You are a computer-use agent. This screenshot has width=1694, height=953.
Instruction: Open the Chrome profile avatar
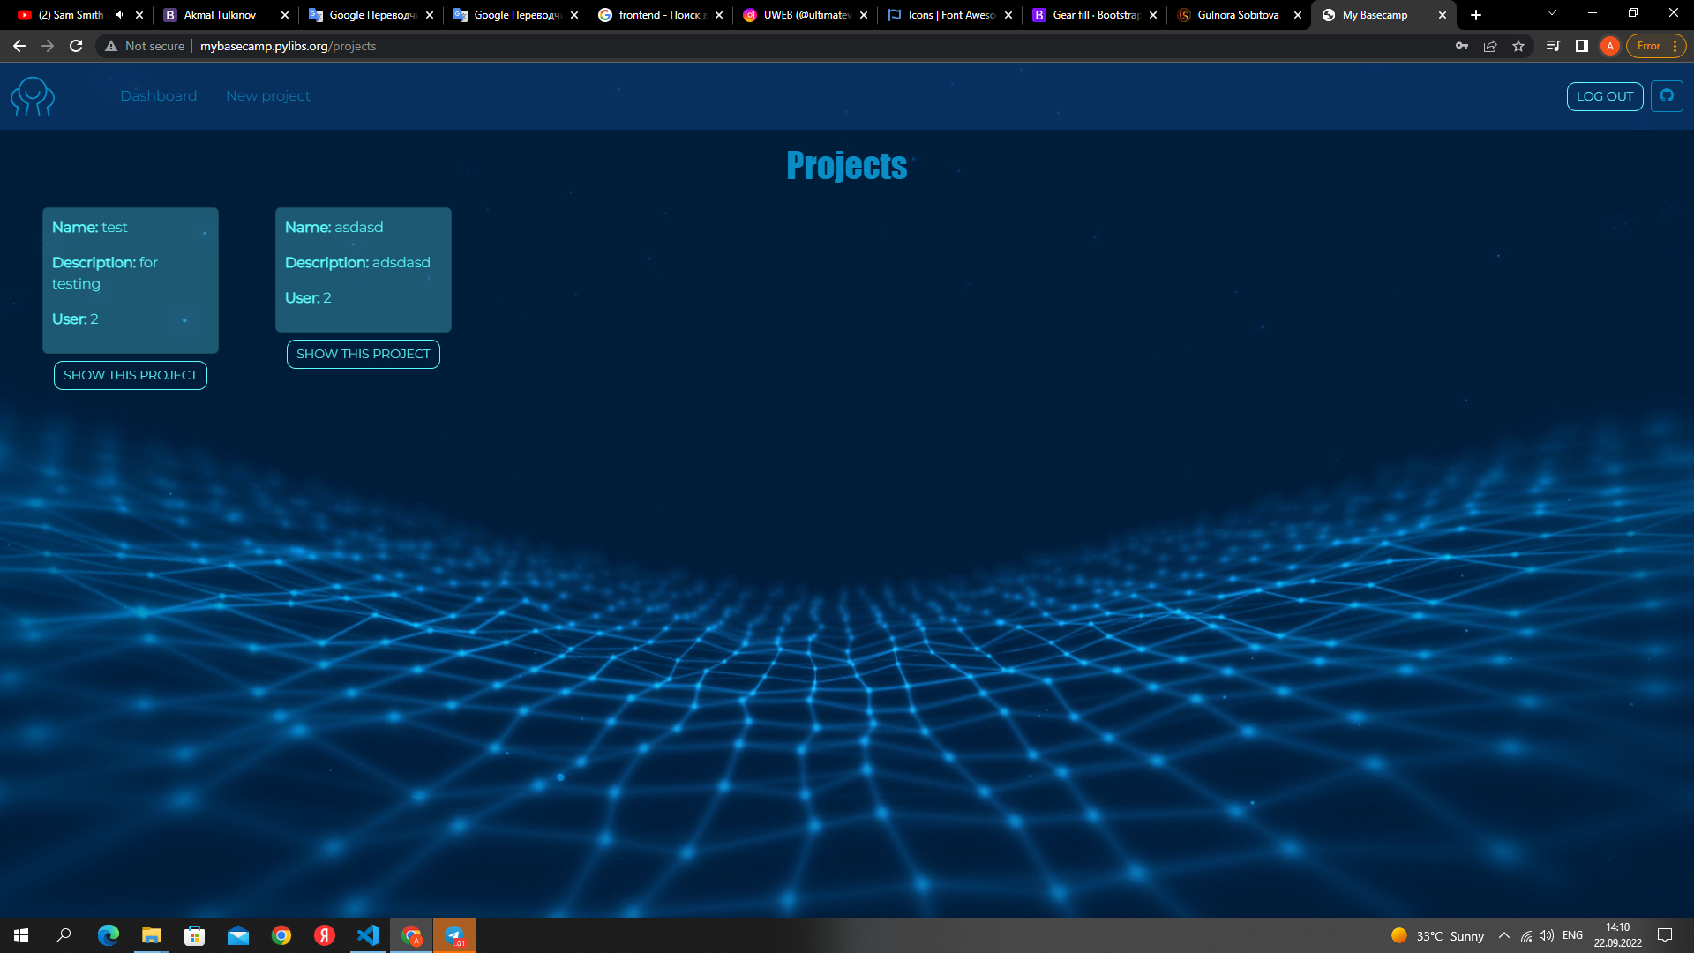pos(1610,46)
